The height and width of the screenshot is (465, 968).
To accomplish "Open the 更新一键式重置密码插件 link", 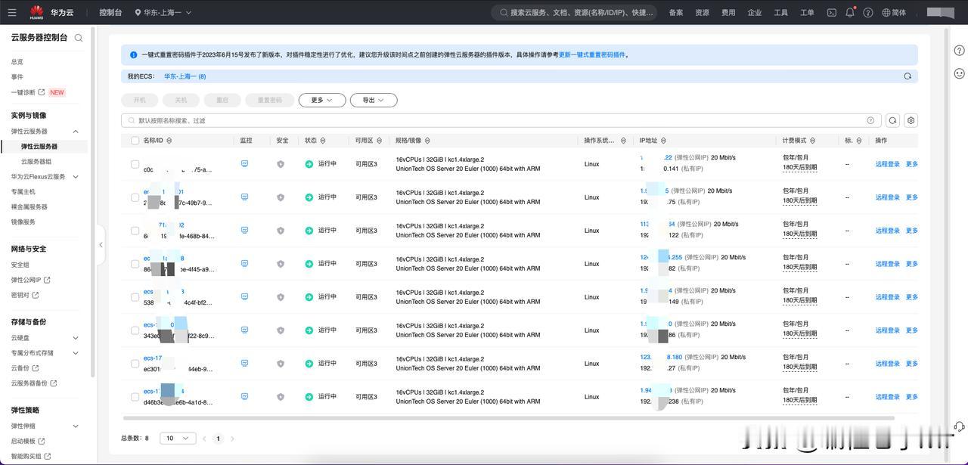I will [x=592, y=54].
